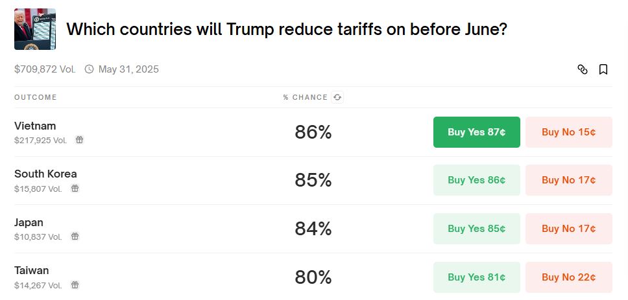The height and width of the screenshot is (300, 628).
Task: Buy No at 17¢ for South Korea
Action: click(568, 180)
